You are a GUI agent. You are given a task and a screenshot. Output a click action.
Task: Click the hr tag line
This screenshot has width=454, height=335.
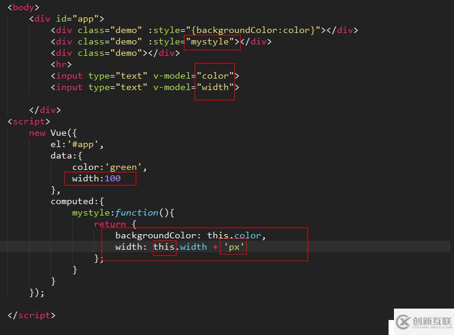point(61,64)
